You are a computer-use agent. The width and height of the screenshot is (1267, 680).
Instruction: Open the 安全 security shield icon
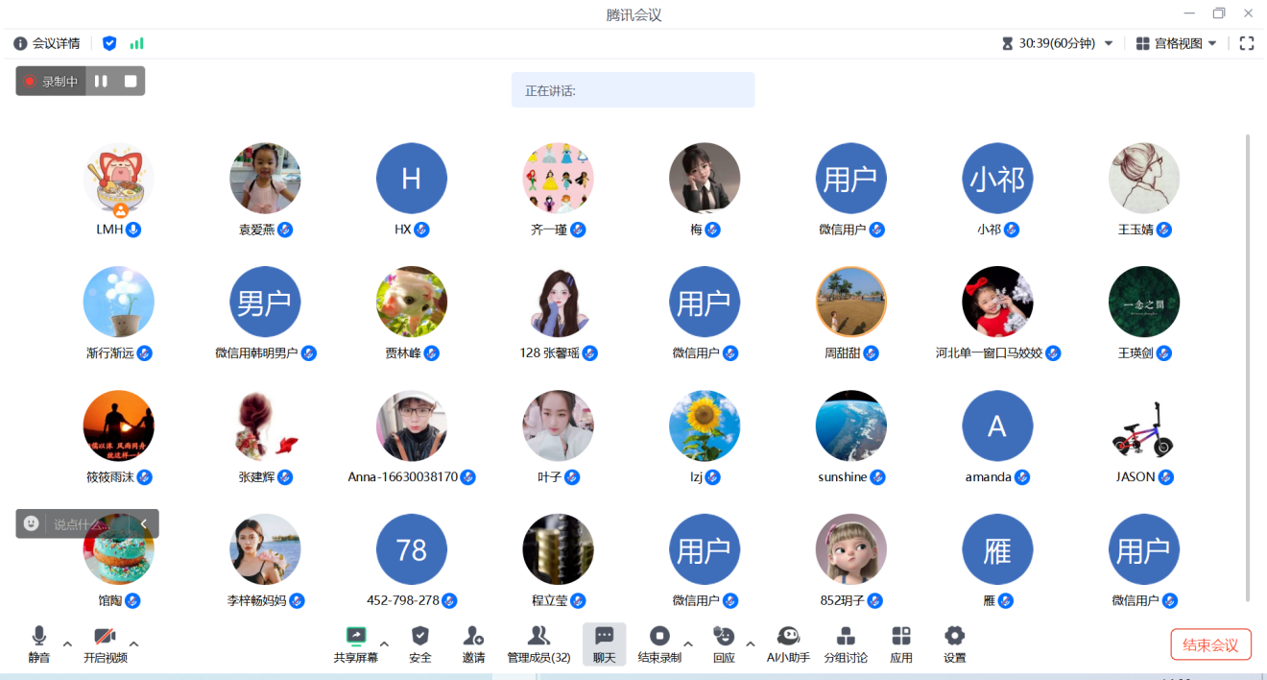pyautogui.click(x=419, y=636)
